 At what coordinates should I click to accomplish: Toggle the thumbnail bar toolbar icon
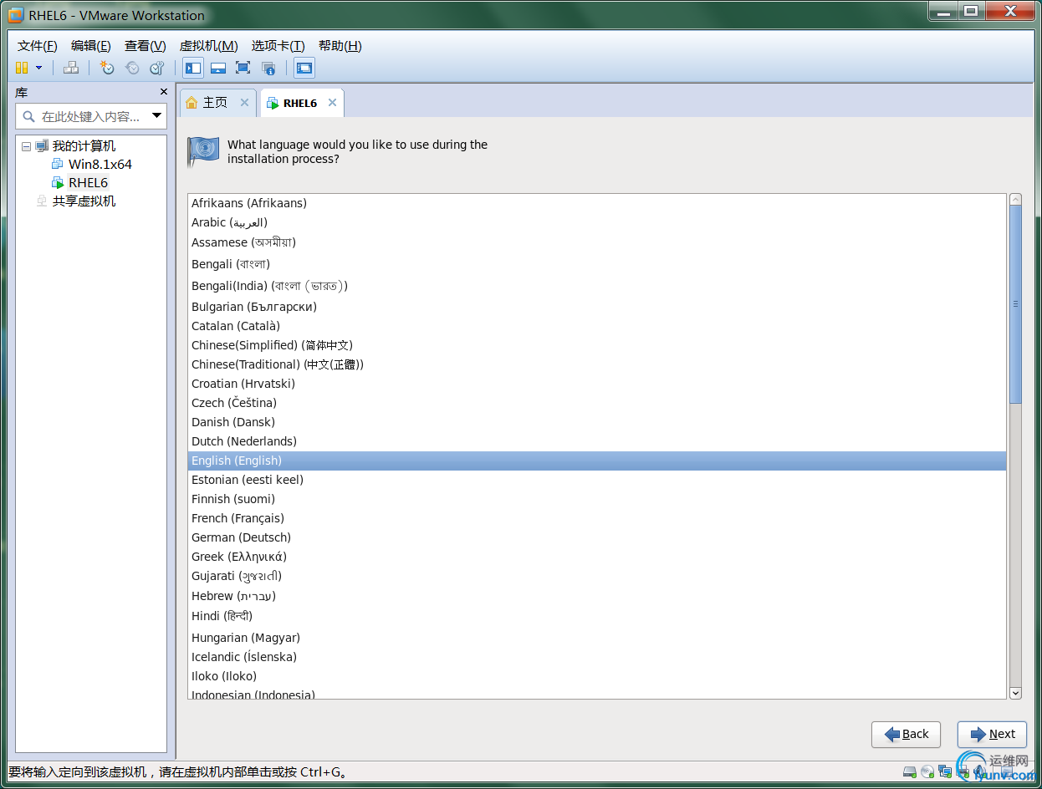coord(218,68)
